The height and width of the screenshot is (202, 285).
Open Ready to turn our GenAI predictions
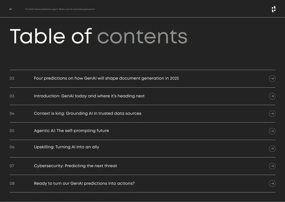tap(84, 183)
